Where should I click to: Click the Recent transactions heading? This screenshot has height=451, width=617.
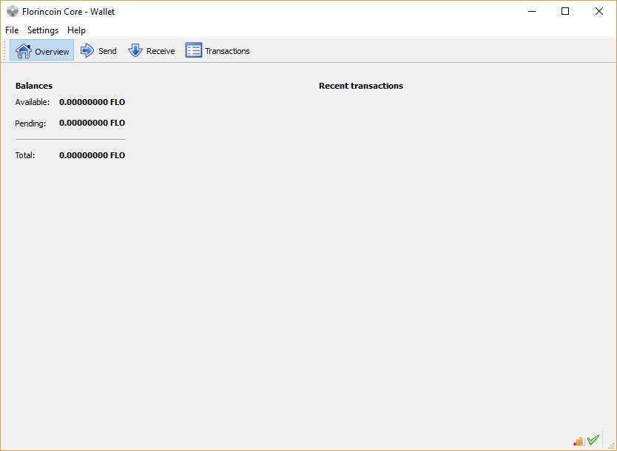point(361,86)
